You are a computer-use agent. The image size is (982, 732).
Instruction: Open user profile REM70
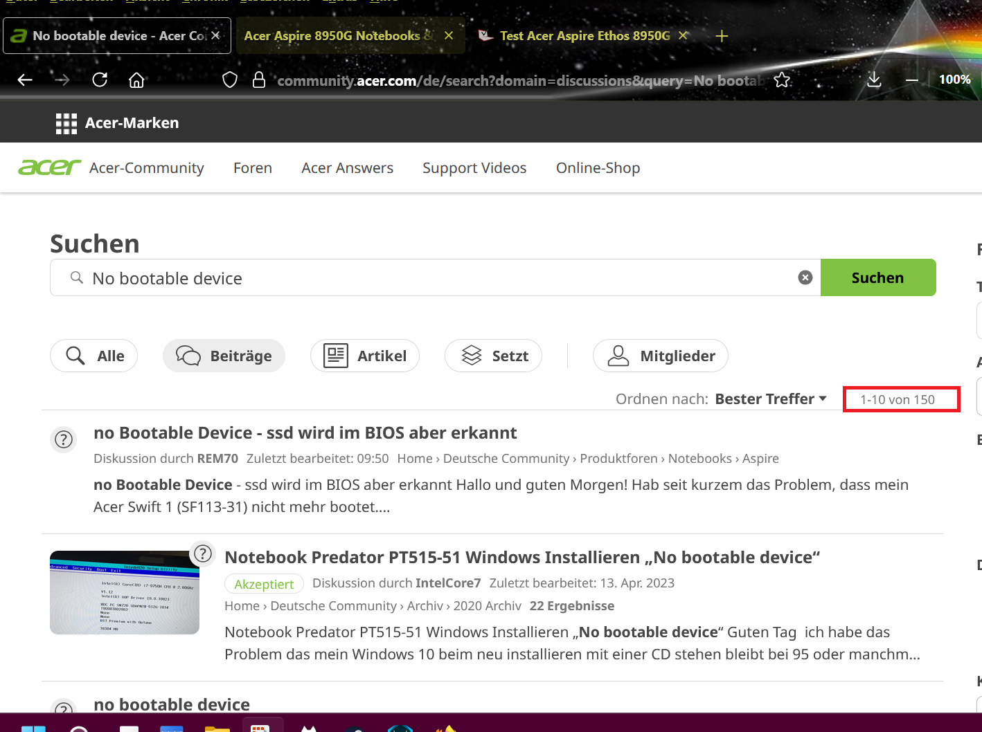[x=217, y=459]
